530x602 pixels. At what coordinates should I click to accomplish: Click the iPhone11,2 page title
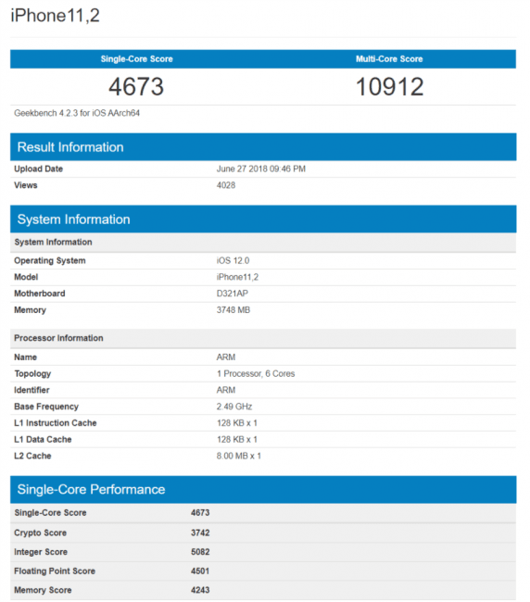pyautogui.click(x=55, y=16)
